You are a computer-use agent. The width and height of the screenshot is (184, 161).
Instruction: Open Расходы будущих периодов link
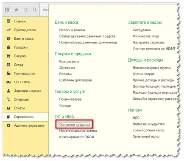[155, 93]
